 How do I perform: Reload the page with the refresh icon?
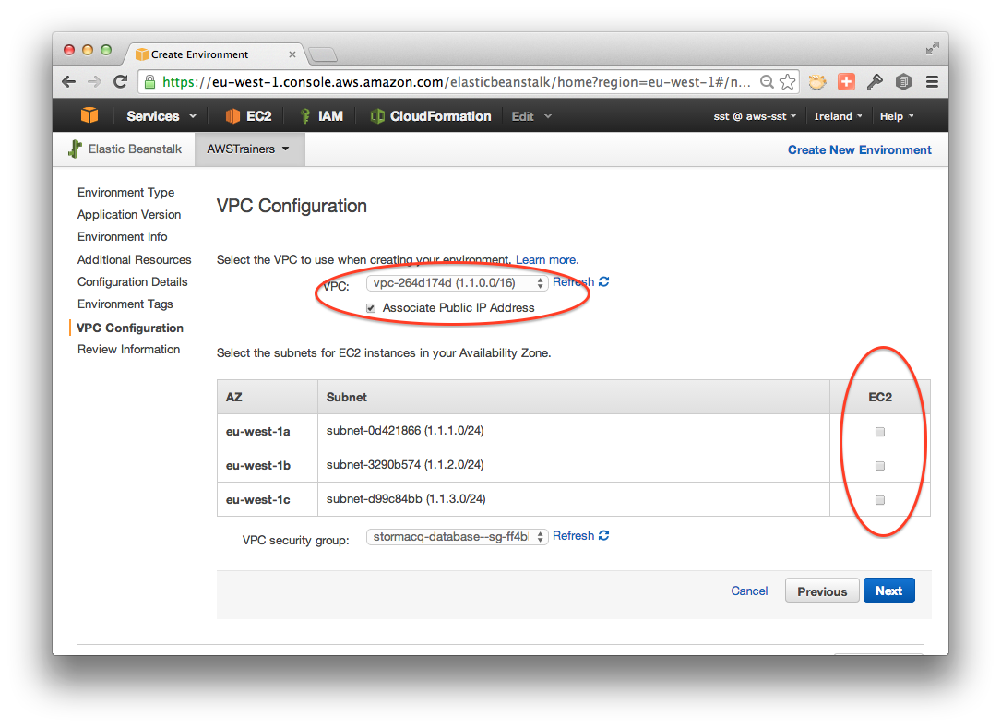point(120,82)
